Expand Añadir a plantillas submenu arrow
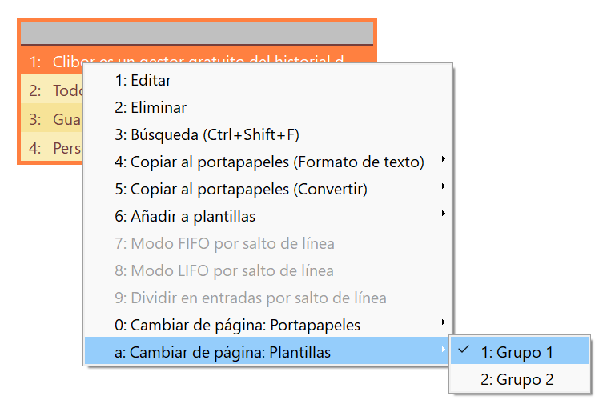Viewport: 611px width, 416px height. (443, 214)
